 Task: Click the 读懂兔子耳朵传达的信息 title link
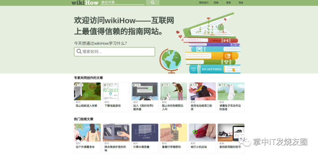coord(230,107)
